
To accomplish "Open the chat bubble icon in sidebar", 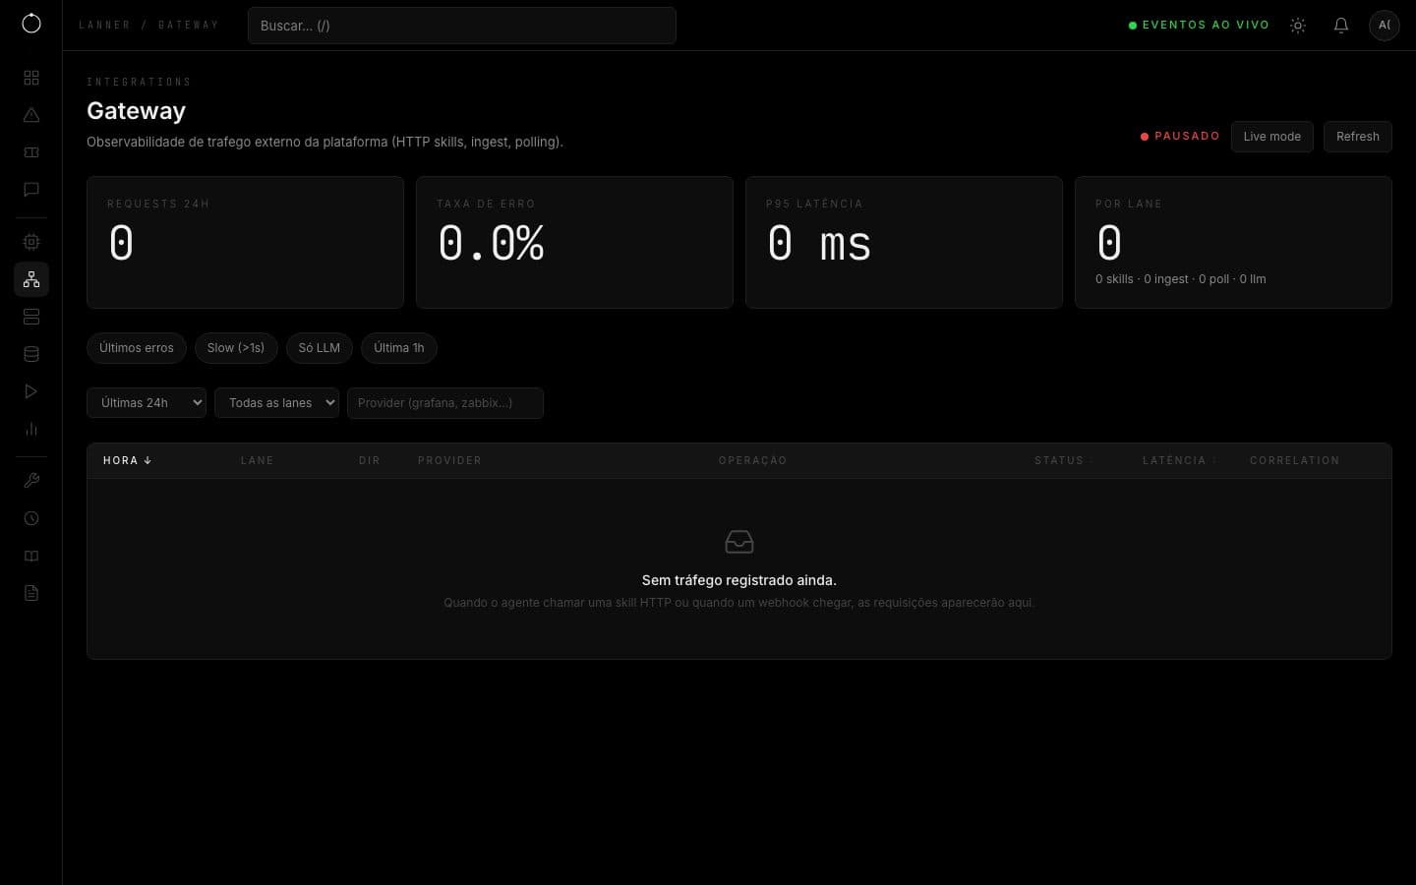I will pos(31,190).
